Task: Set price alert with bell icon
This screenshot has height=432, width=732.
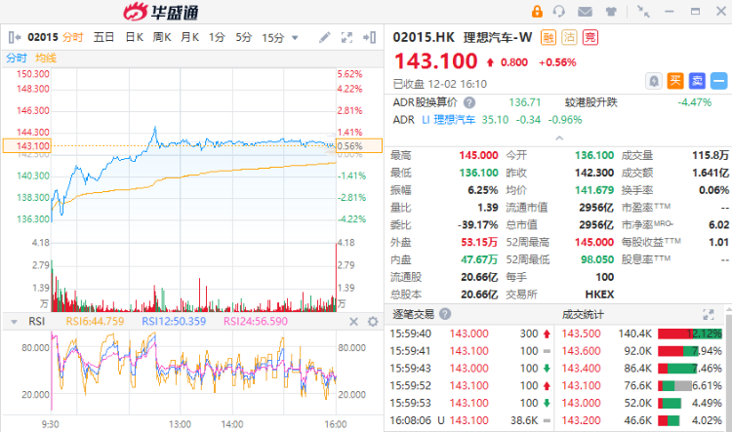Action: coord(654,81)
